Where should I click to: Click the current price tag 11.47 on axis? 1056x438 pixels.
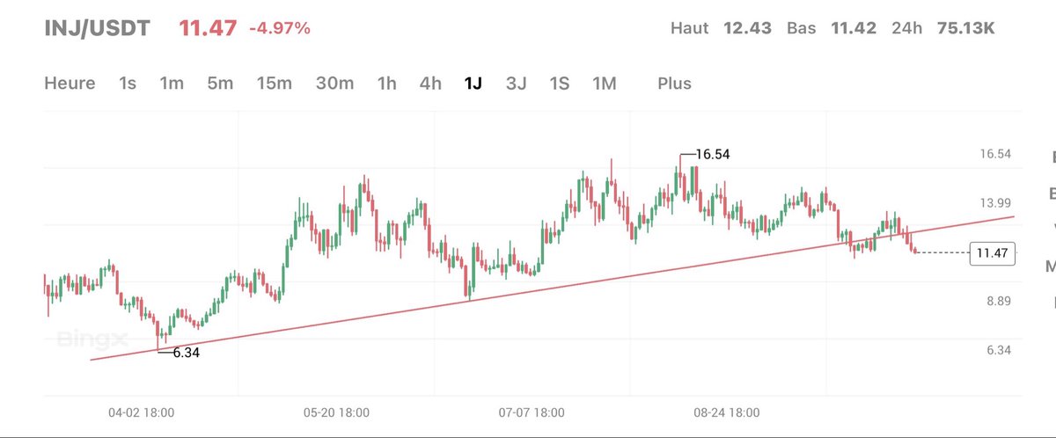click(990, 252)
